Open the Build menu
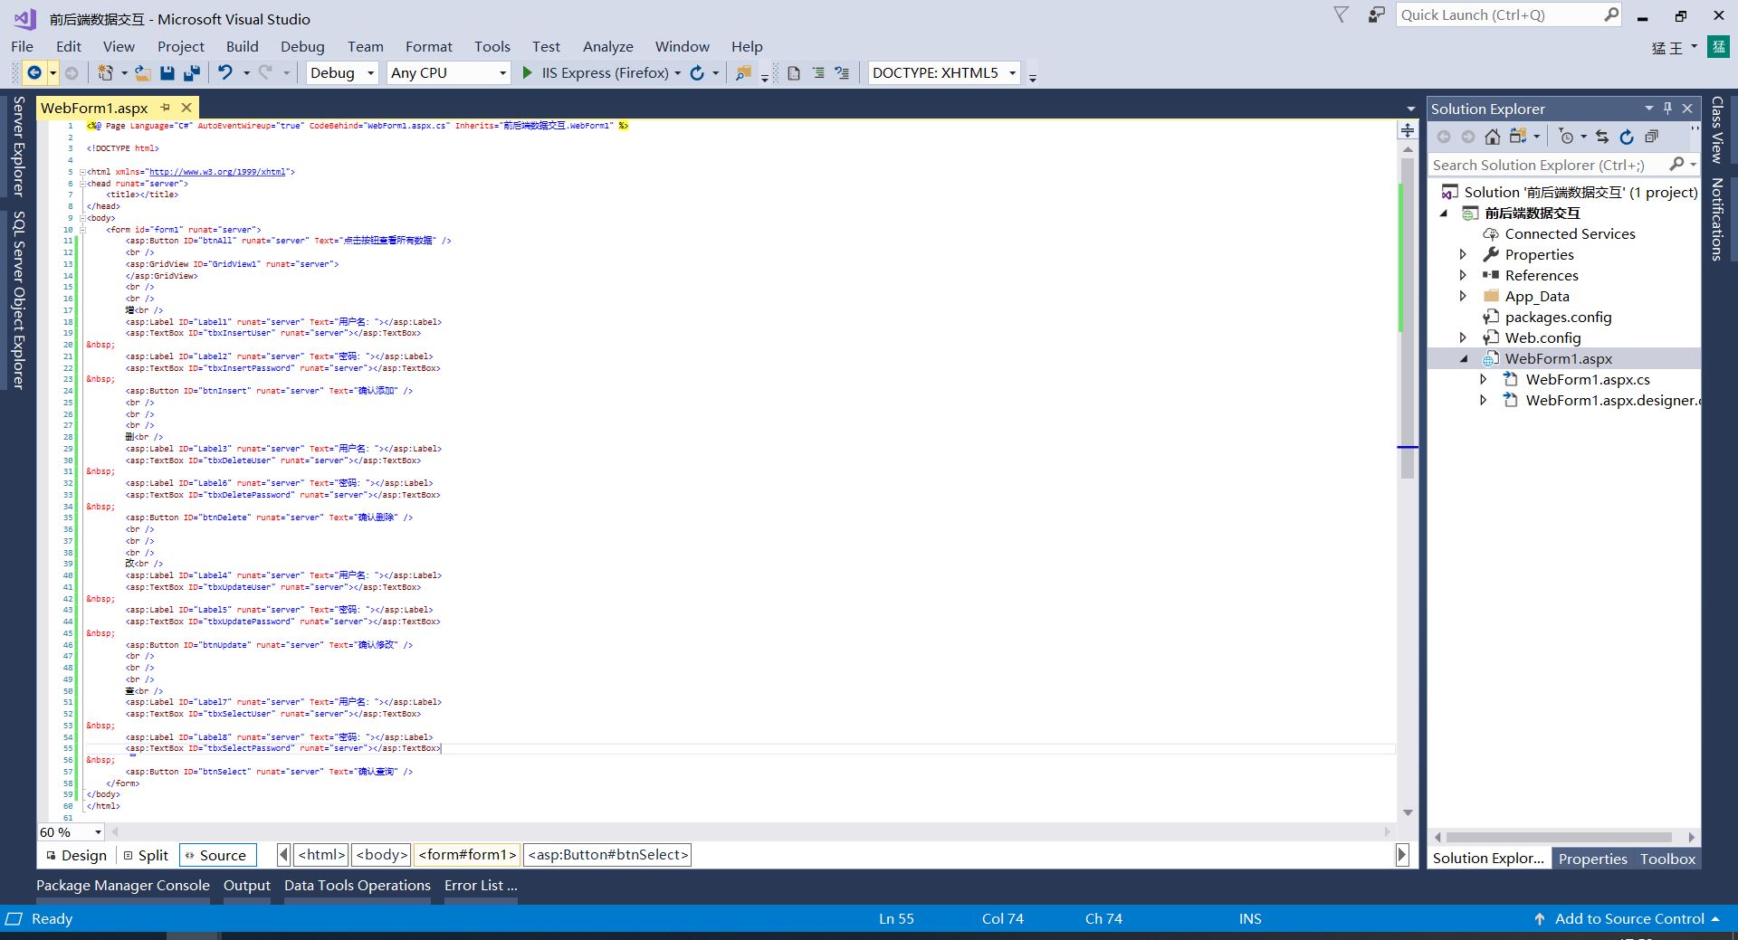Image resolution: width=1738 pixels, height=940 pixels. (x=242, y=47)
